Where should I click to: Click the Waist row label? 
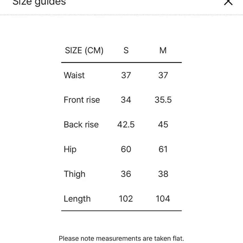[x=74, y=75]
